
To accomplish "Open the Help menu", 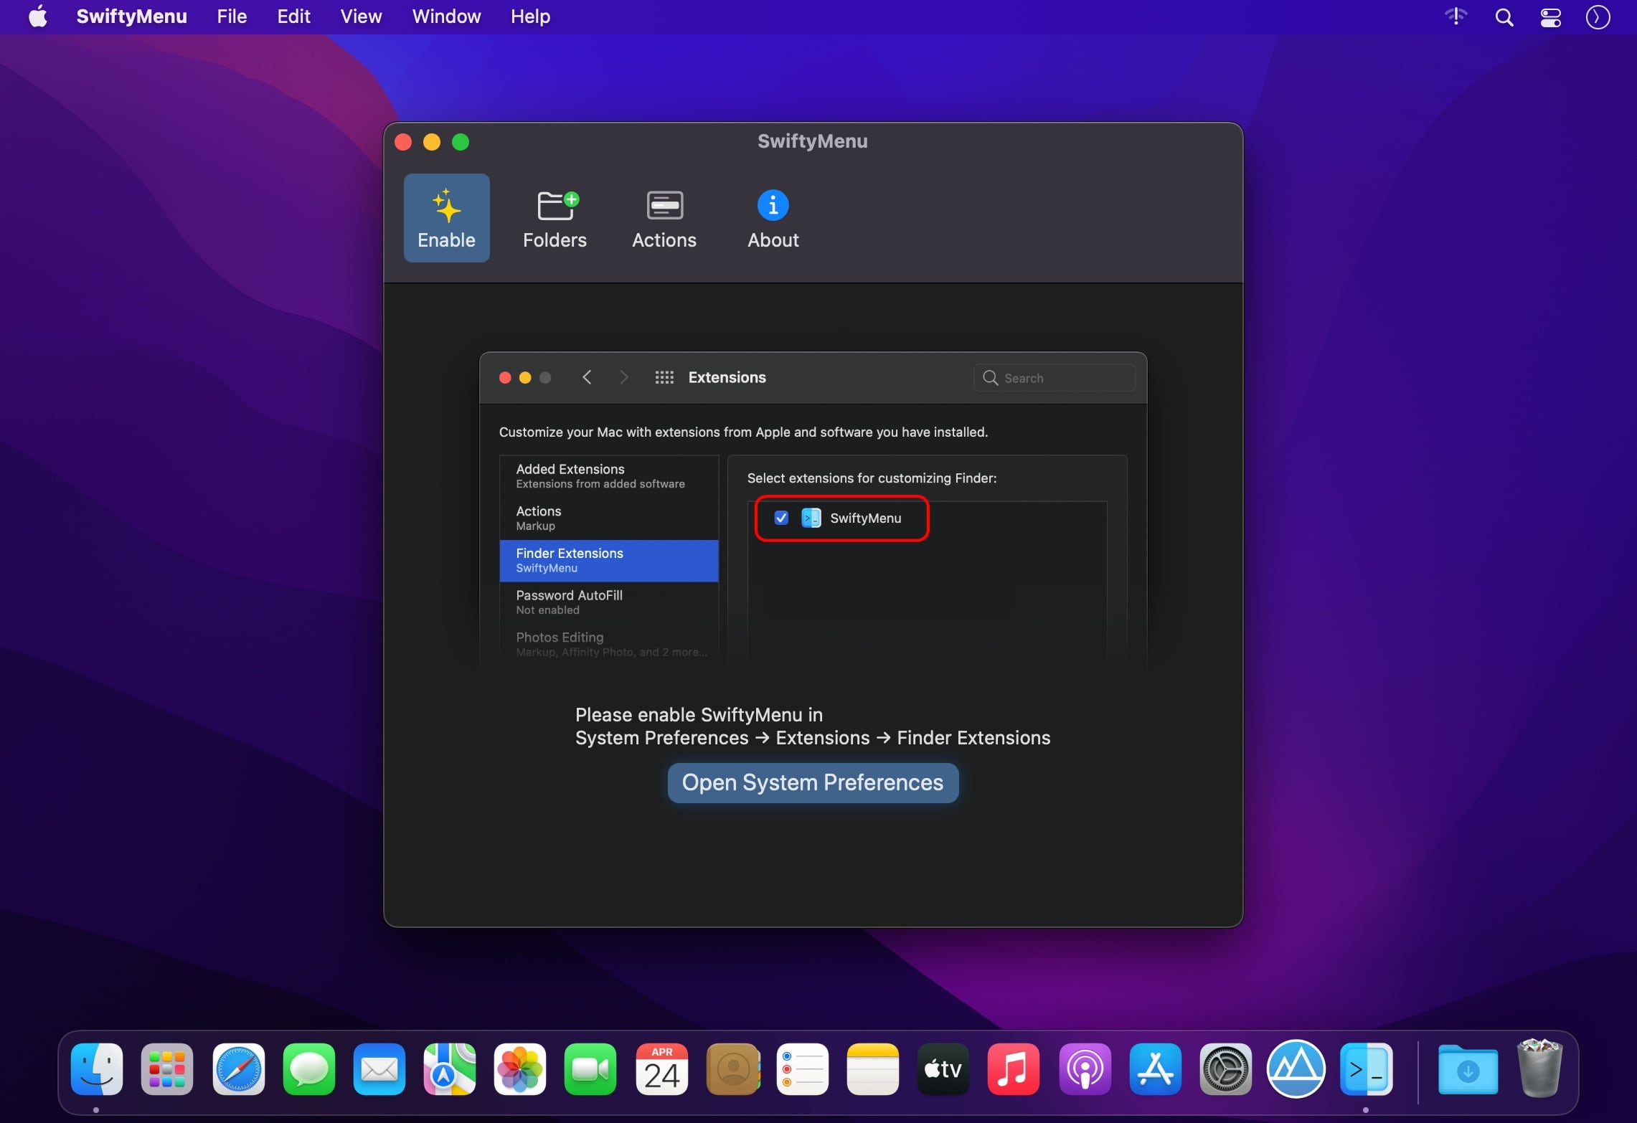I will [x=530, y=16].
